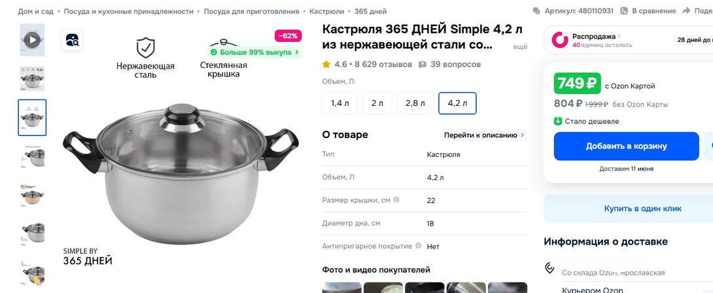This screenshot has height=293, width=713.
Task: Click the questions icon near 39 вопросов
Action: [x=423, y=65]
